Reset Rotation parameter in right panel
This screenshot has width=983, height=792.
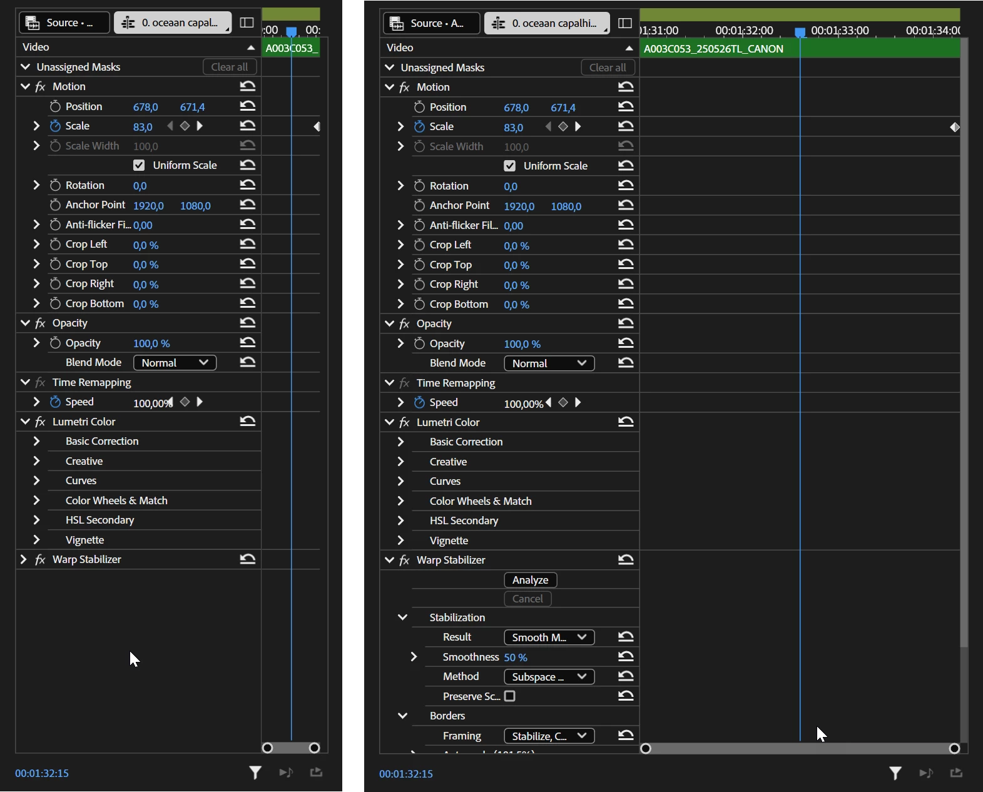[626, 186]
